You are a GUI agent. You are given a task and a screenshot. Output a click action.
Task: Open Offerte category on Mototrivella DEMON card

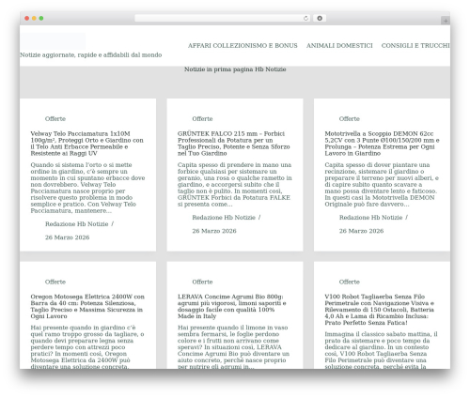click(x=350, y=119)
